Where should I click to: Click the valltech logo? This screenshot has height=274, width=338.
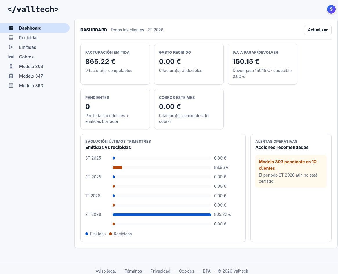pyautogui.click(x=33, y=9)
